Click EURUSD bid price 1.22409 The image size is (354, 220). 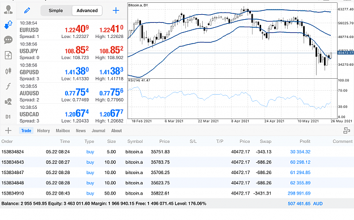(77, 29)
